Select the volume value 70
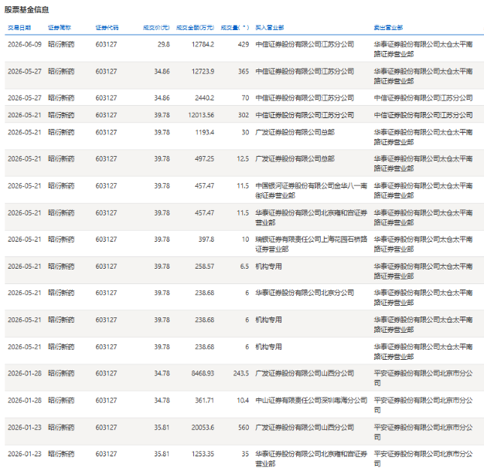The height and width of the screenshot is (471, 484). (x=245, y=98)
